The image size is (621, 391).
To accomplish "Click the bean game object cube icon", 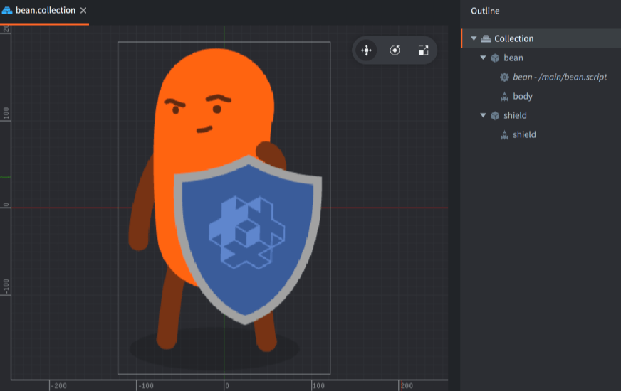I will point(495,58).
